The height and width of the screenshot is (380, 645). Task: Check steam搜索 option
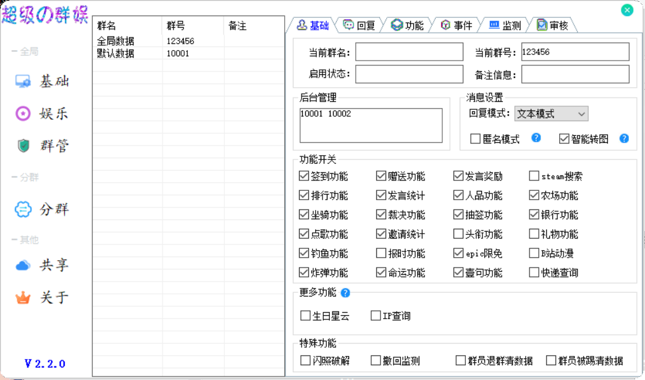point(534,176)
